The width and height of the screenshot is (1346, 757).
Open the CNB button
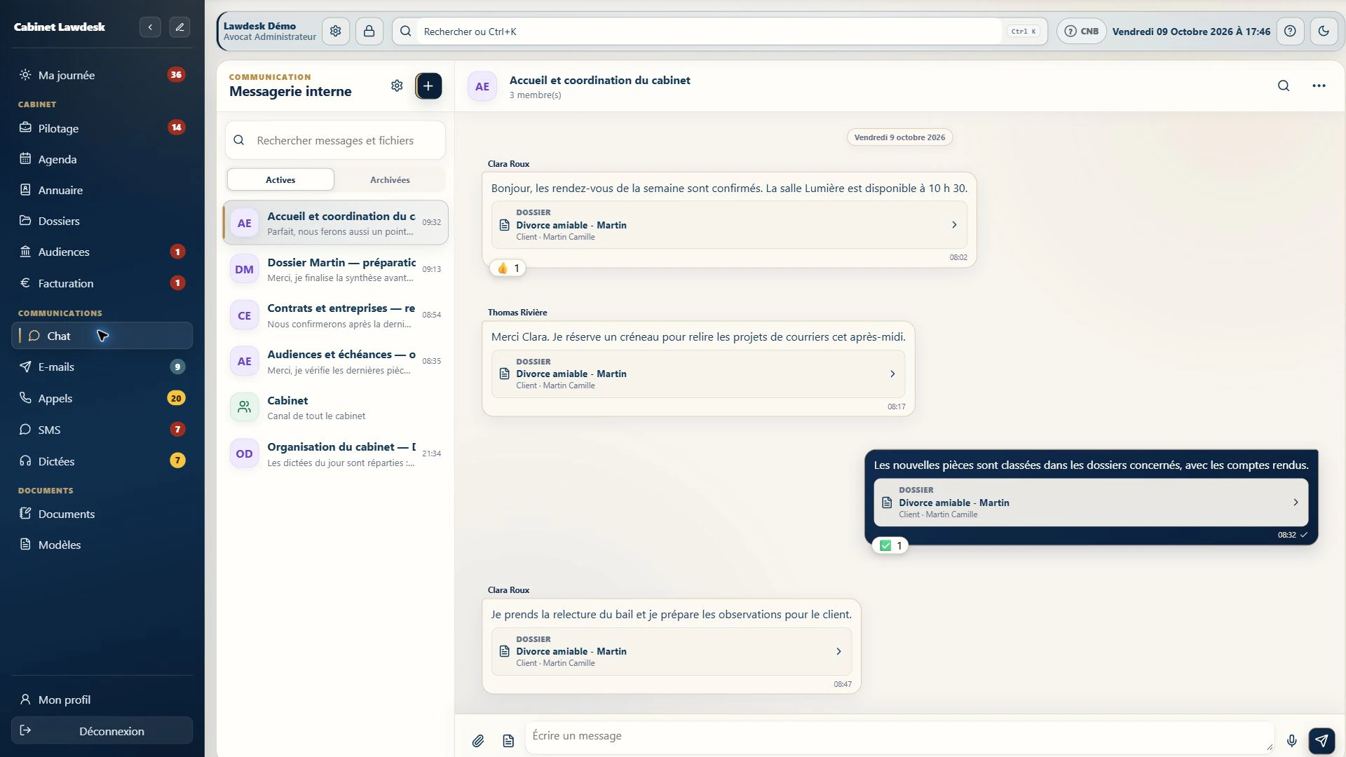(x=1082, y=32)
